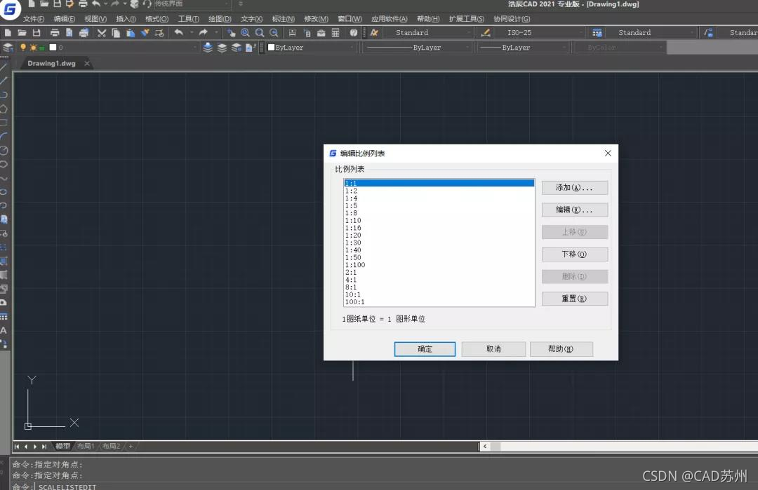Click the Dimension style icon beside ISO-25
This screenshot has height=490, width=758.
click(x=486, y=33)
